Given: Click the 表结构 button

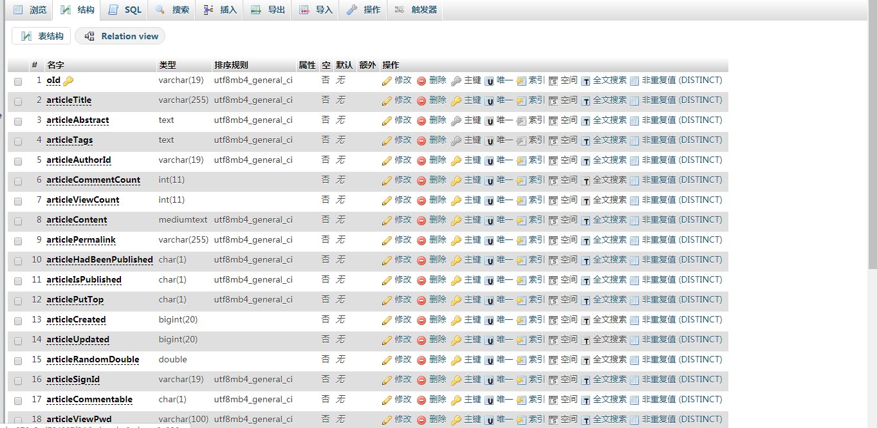Looking at the screenshot, I should pyautogui.click(x=42, y=36).
